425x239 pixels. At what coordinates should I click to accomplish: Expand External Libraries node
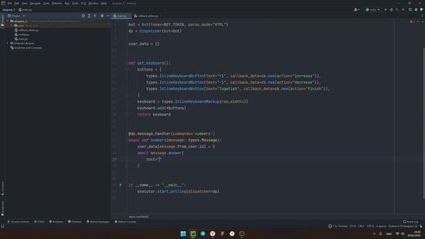coord(7,43)
